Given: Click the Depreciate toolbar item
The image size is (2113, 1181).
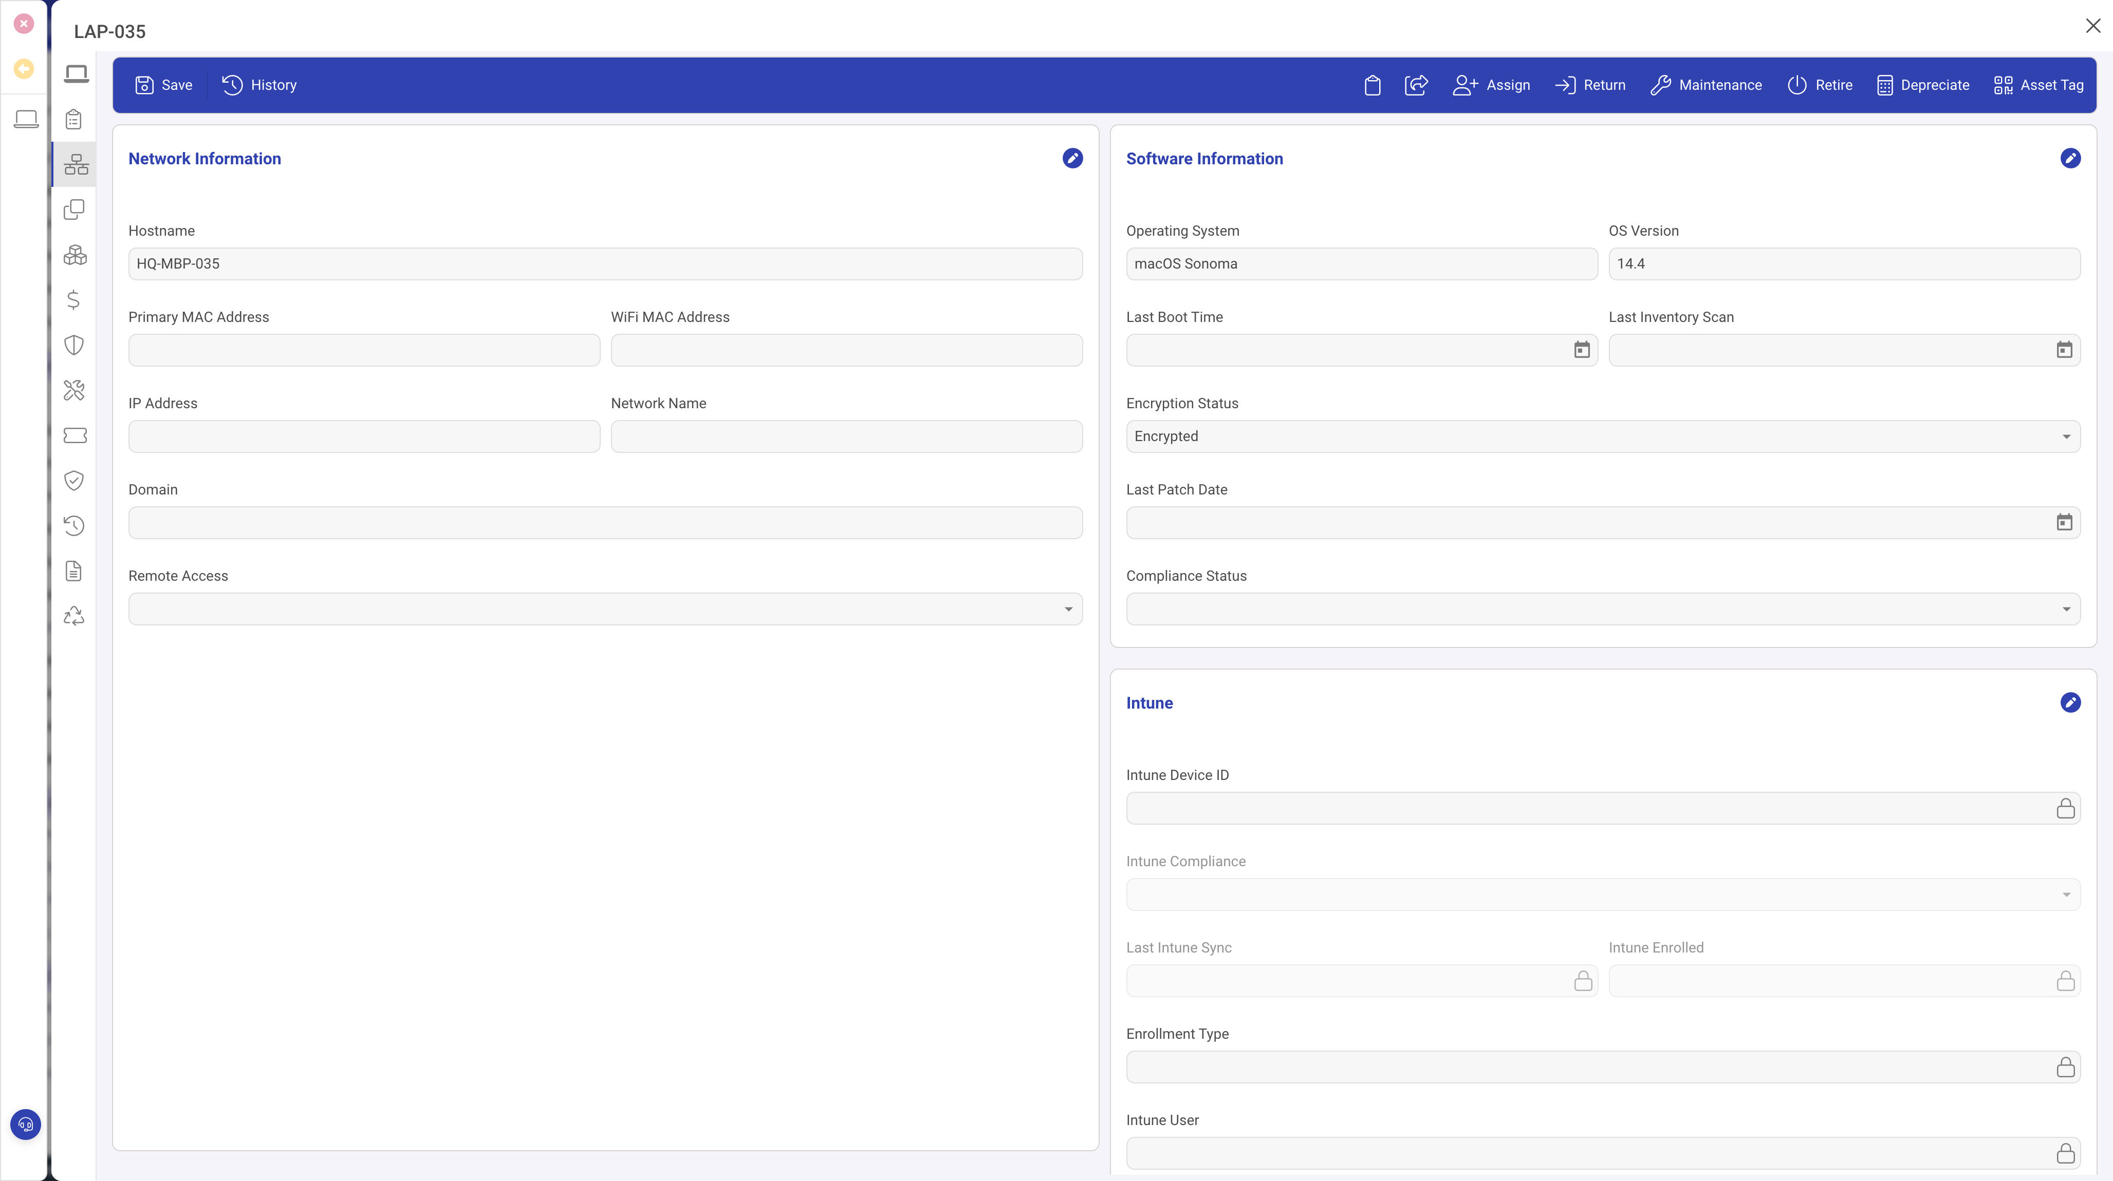Looking at the screenshot, I should click(x=1923, y=85).
